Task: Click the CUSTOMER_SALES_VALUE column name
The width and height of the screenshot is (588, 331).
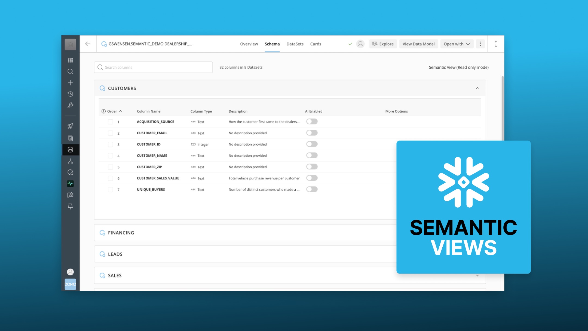Action: (158, 178)
